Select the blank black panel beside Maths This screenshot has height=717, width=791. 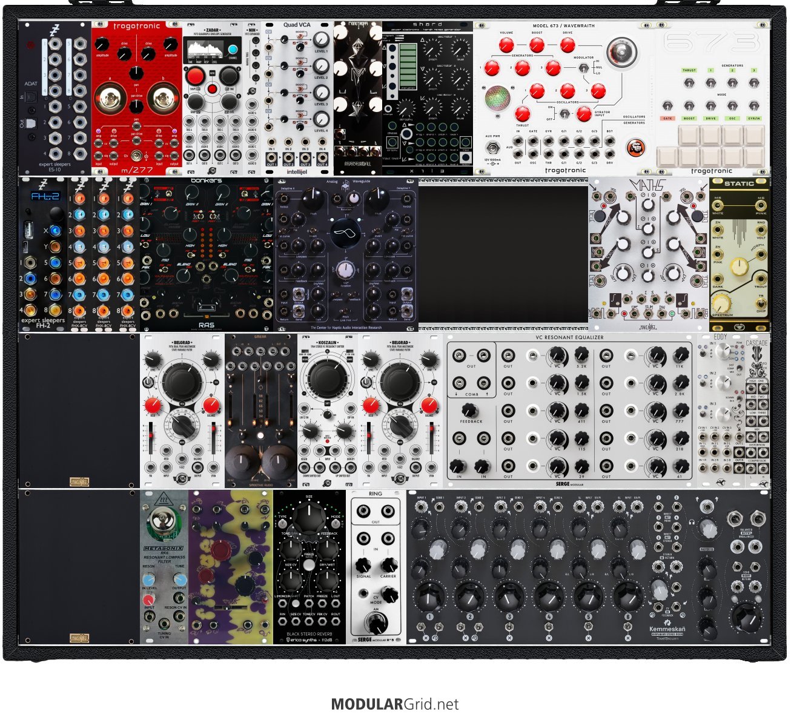503,254
